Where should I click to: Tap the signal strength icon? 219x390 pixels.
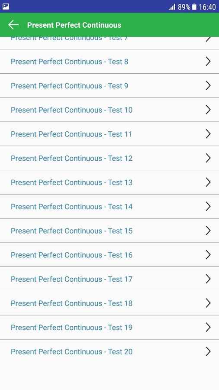[172, 6]
